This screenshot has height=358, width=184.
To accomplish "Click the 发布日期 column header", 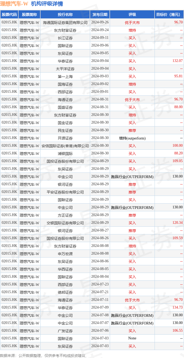I will click(x=100, y=15).
